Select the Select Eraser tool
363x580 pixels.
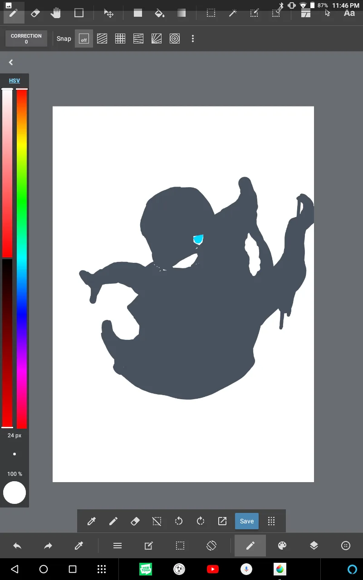(276, 13)
